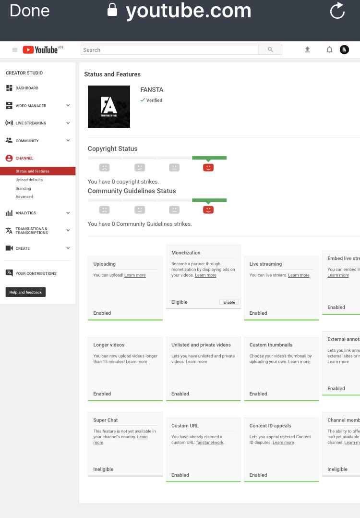Click Learn more in Super Chat card
360x518 pixels.
point(142,437)
